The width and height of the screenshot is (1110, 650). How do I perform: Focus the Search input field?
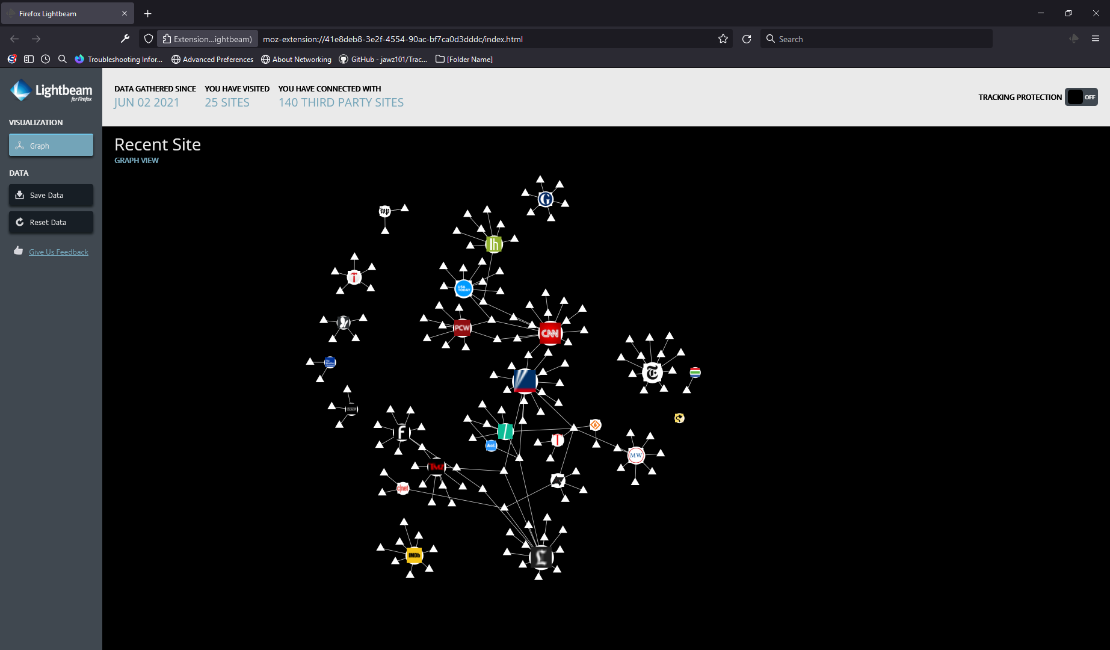877,39
